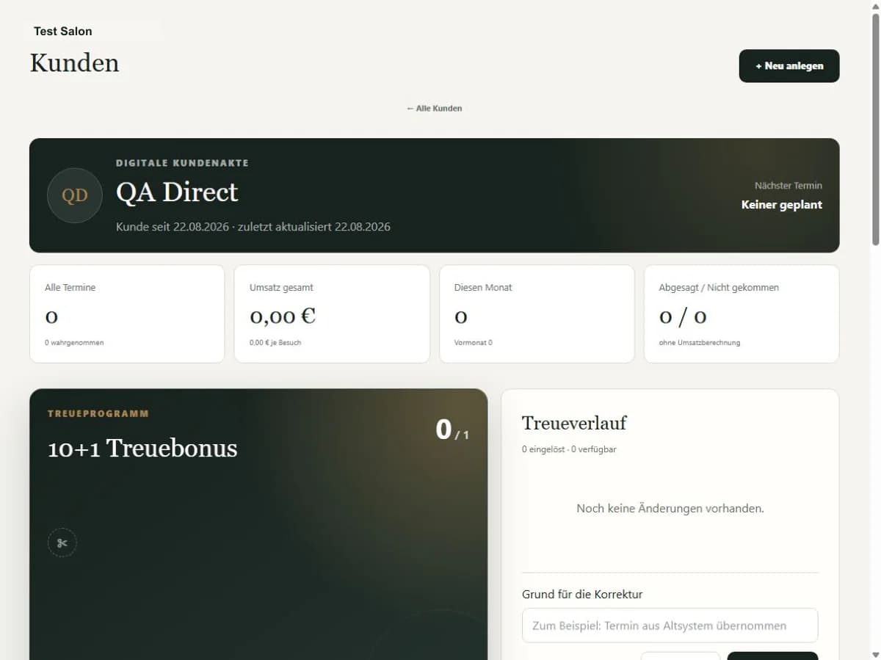Click 'Kunde seit 22.08.2026' line
Screen dimensions: 881x660
[253, 227]
